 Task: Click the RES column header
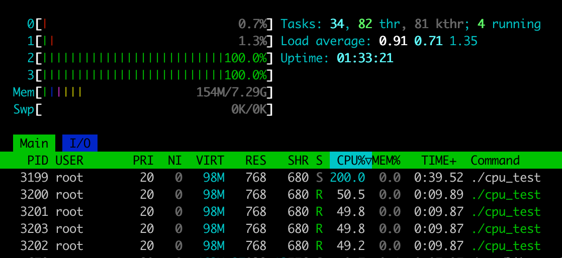click(255, 161)
